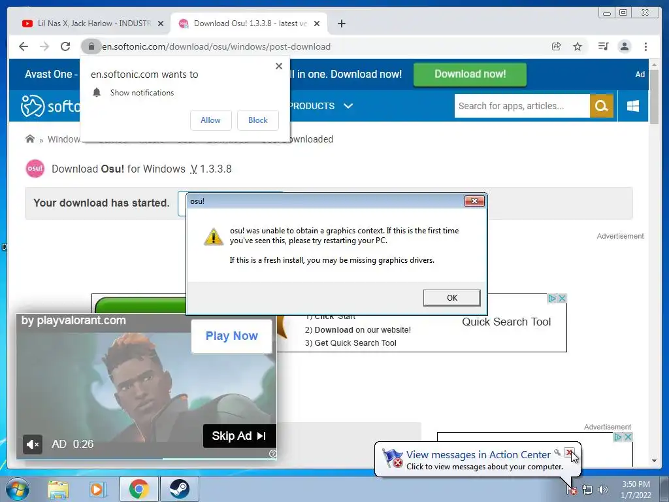
Task: Close the Quick Search Tool ad
Action: [562, 298]
